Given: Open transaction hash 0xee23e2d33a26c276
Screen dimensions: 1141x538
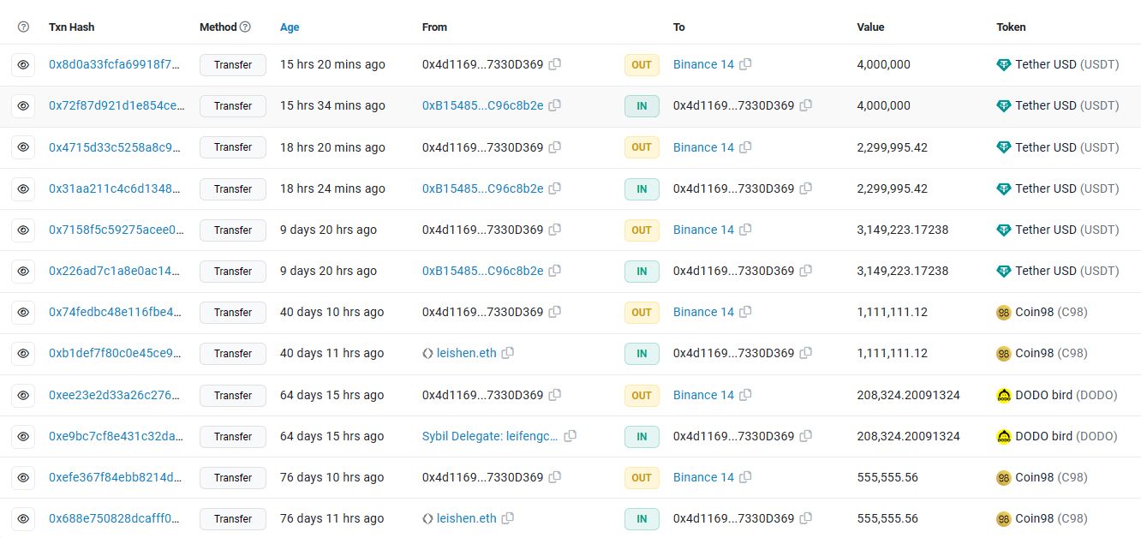Looking at the screenshot, I should [115, 395].
